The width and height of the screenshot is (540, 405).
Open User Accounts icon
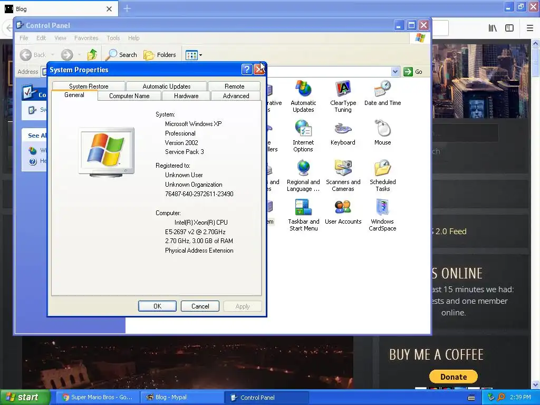tap(343, 213)
